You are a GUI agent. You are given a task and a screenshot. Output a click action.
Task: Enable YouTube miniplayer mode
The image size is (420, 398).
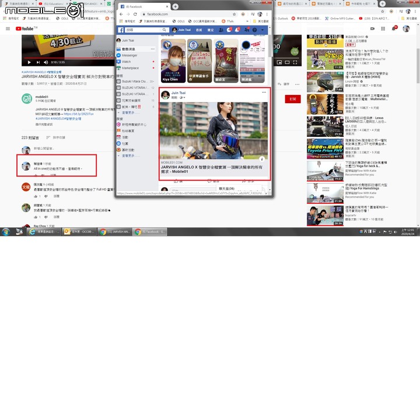[x=279, y=62]
